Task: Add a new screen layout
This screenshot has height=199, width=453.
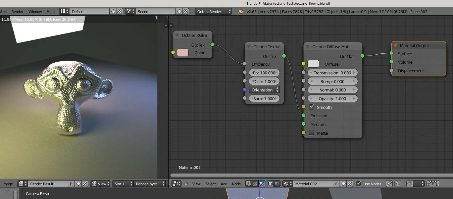Action: click(113, 11)
